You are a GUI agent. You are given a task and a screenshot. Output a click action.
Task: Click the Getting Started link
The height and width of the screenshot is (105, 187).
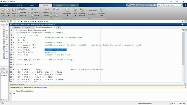pos(41,87)
